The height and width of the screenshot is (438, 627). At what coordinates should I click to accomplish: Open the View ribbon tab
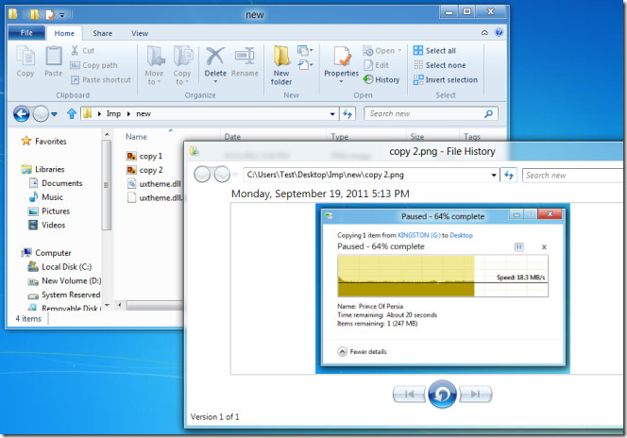[x=140, y=33]
